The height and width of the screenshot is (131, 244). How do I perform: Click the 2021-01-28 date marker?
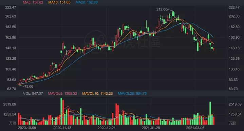[x=151, y=128]
